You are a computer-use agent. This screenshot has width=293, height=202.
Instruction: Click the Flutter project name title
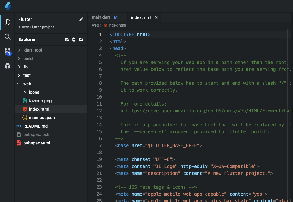point(25,19)
